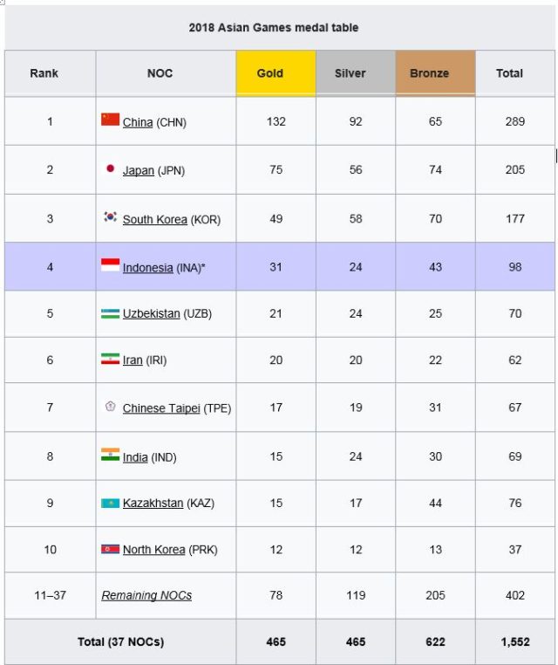This screenshot has height=665, width=558.
Task: Click the Chinese Taipei flag icon
Action: click(110, 407)
